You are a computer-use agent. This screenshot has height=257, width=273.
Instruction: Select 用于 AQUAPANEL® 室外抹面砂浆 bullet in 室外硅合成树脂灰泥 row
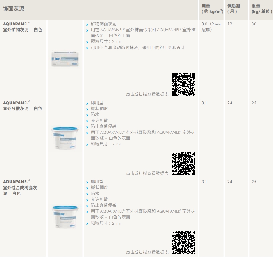143,214
